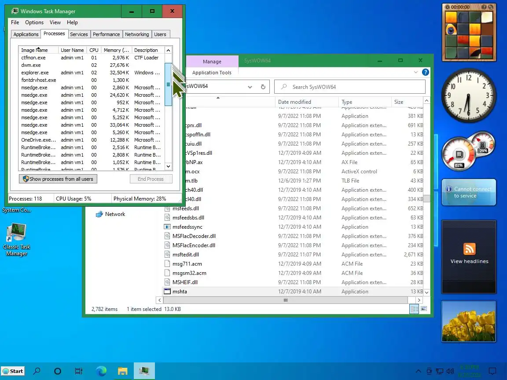The height and width of the screenshot is (380, 507).
Task: Click Task Manager icon on taskbar
Action: click(x=144, y=371)
